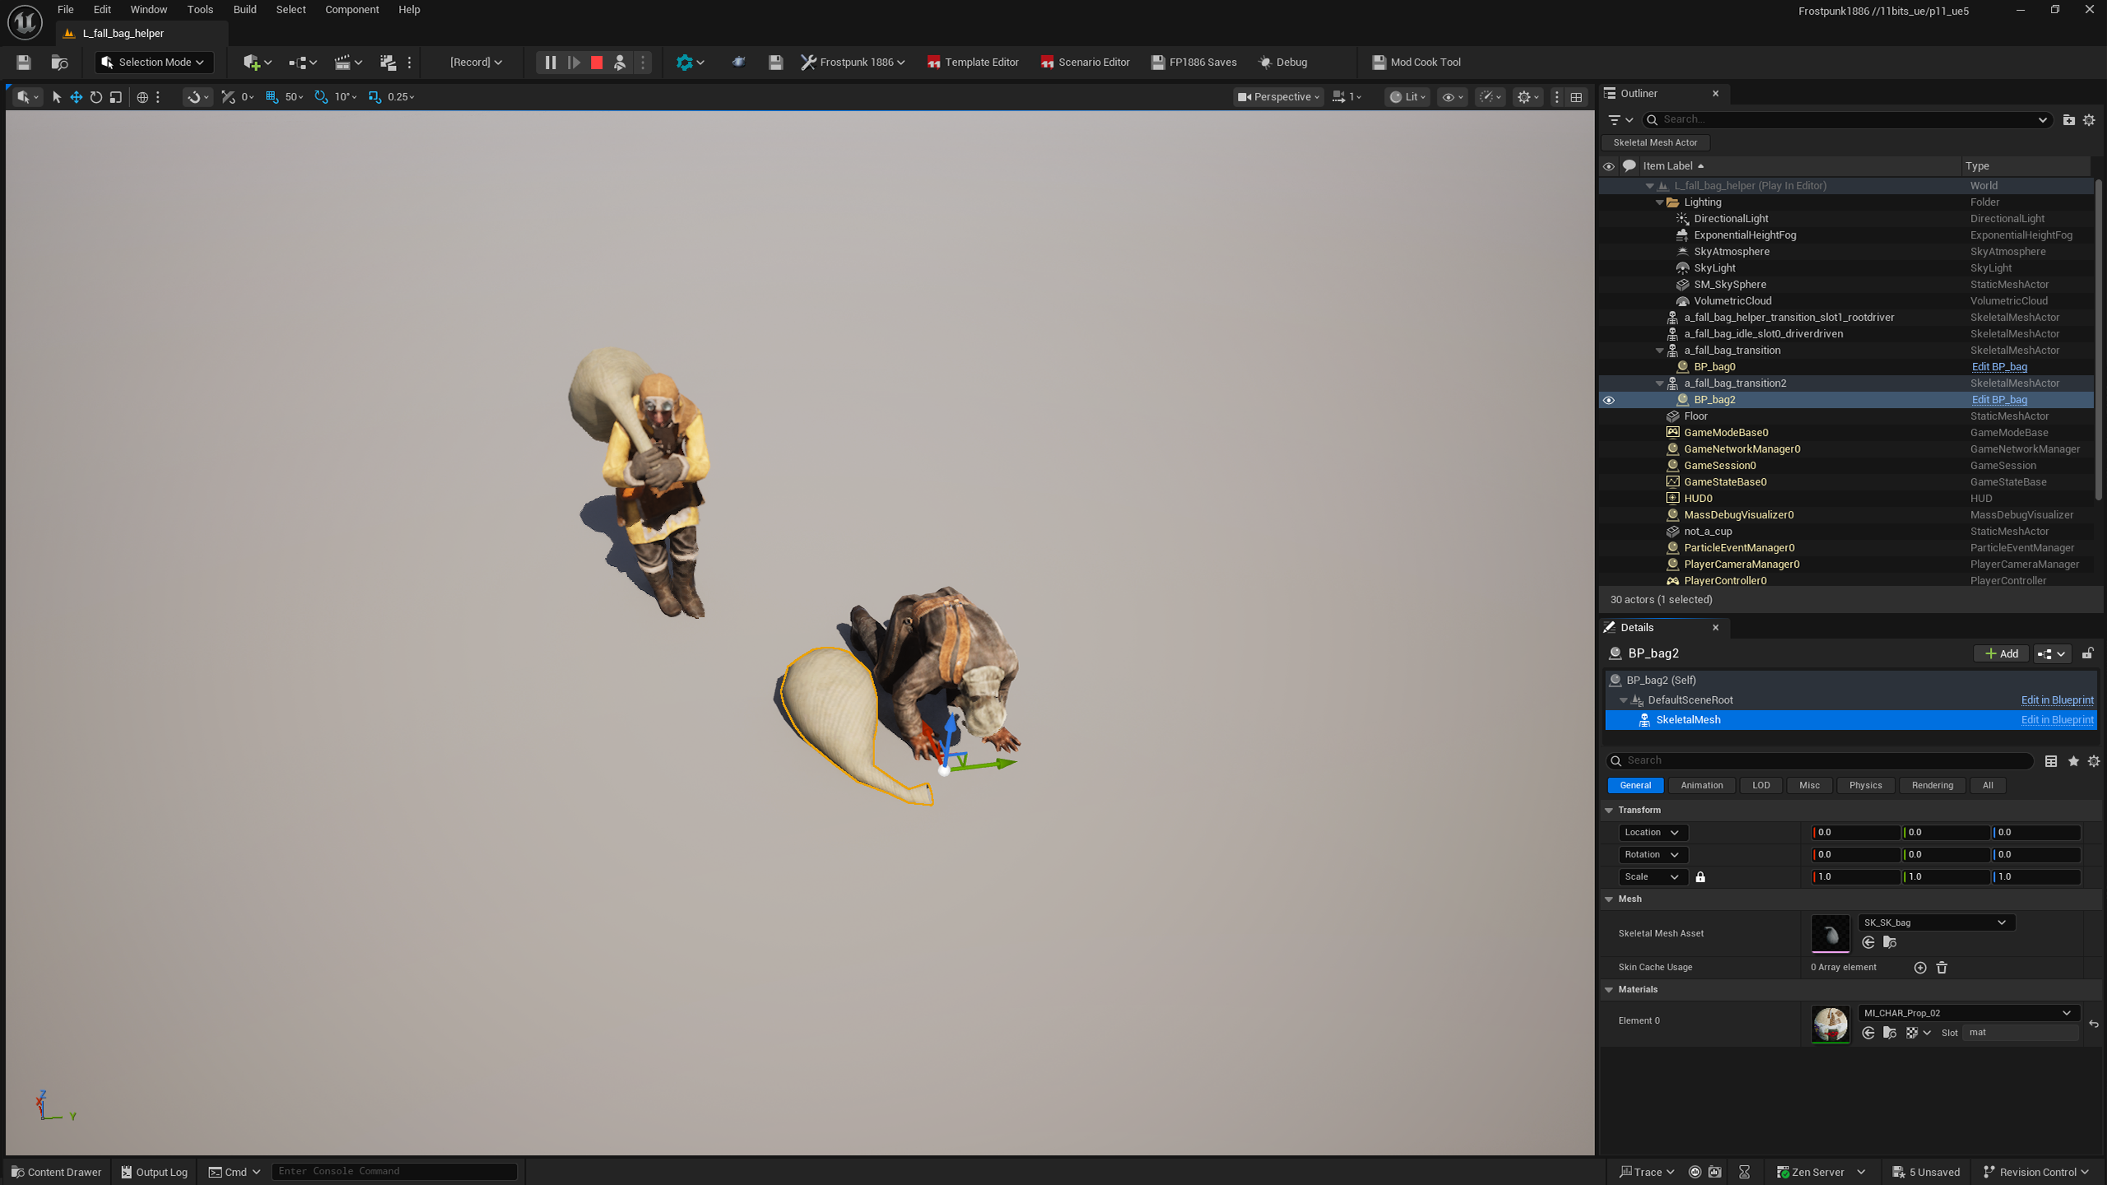Screen dimensions: 2107x1185
Task: Open Outliner settings gear
Action: pos(2089,120)
